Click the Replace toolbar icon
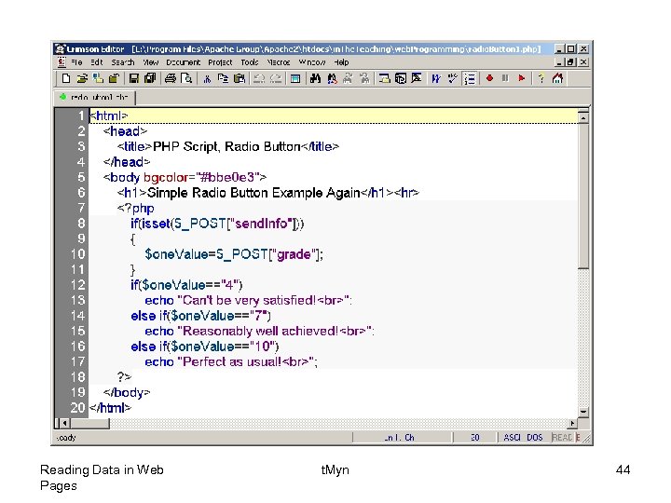Screen dimensions: 671x503 pyautogui.click(x=332, y=78)
